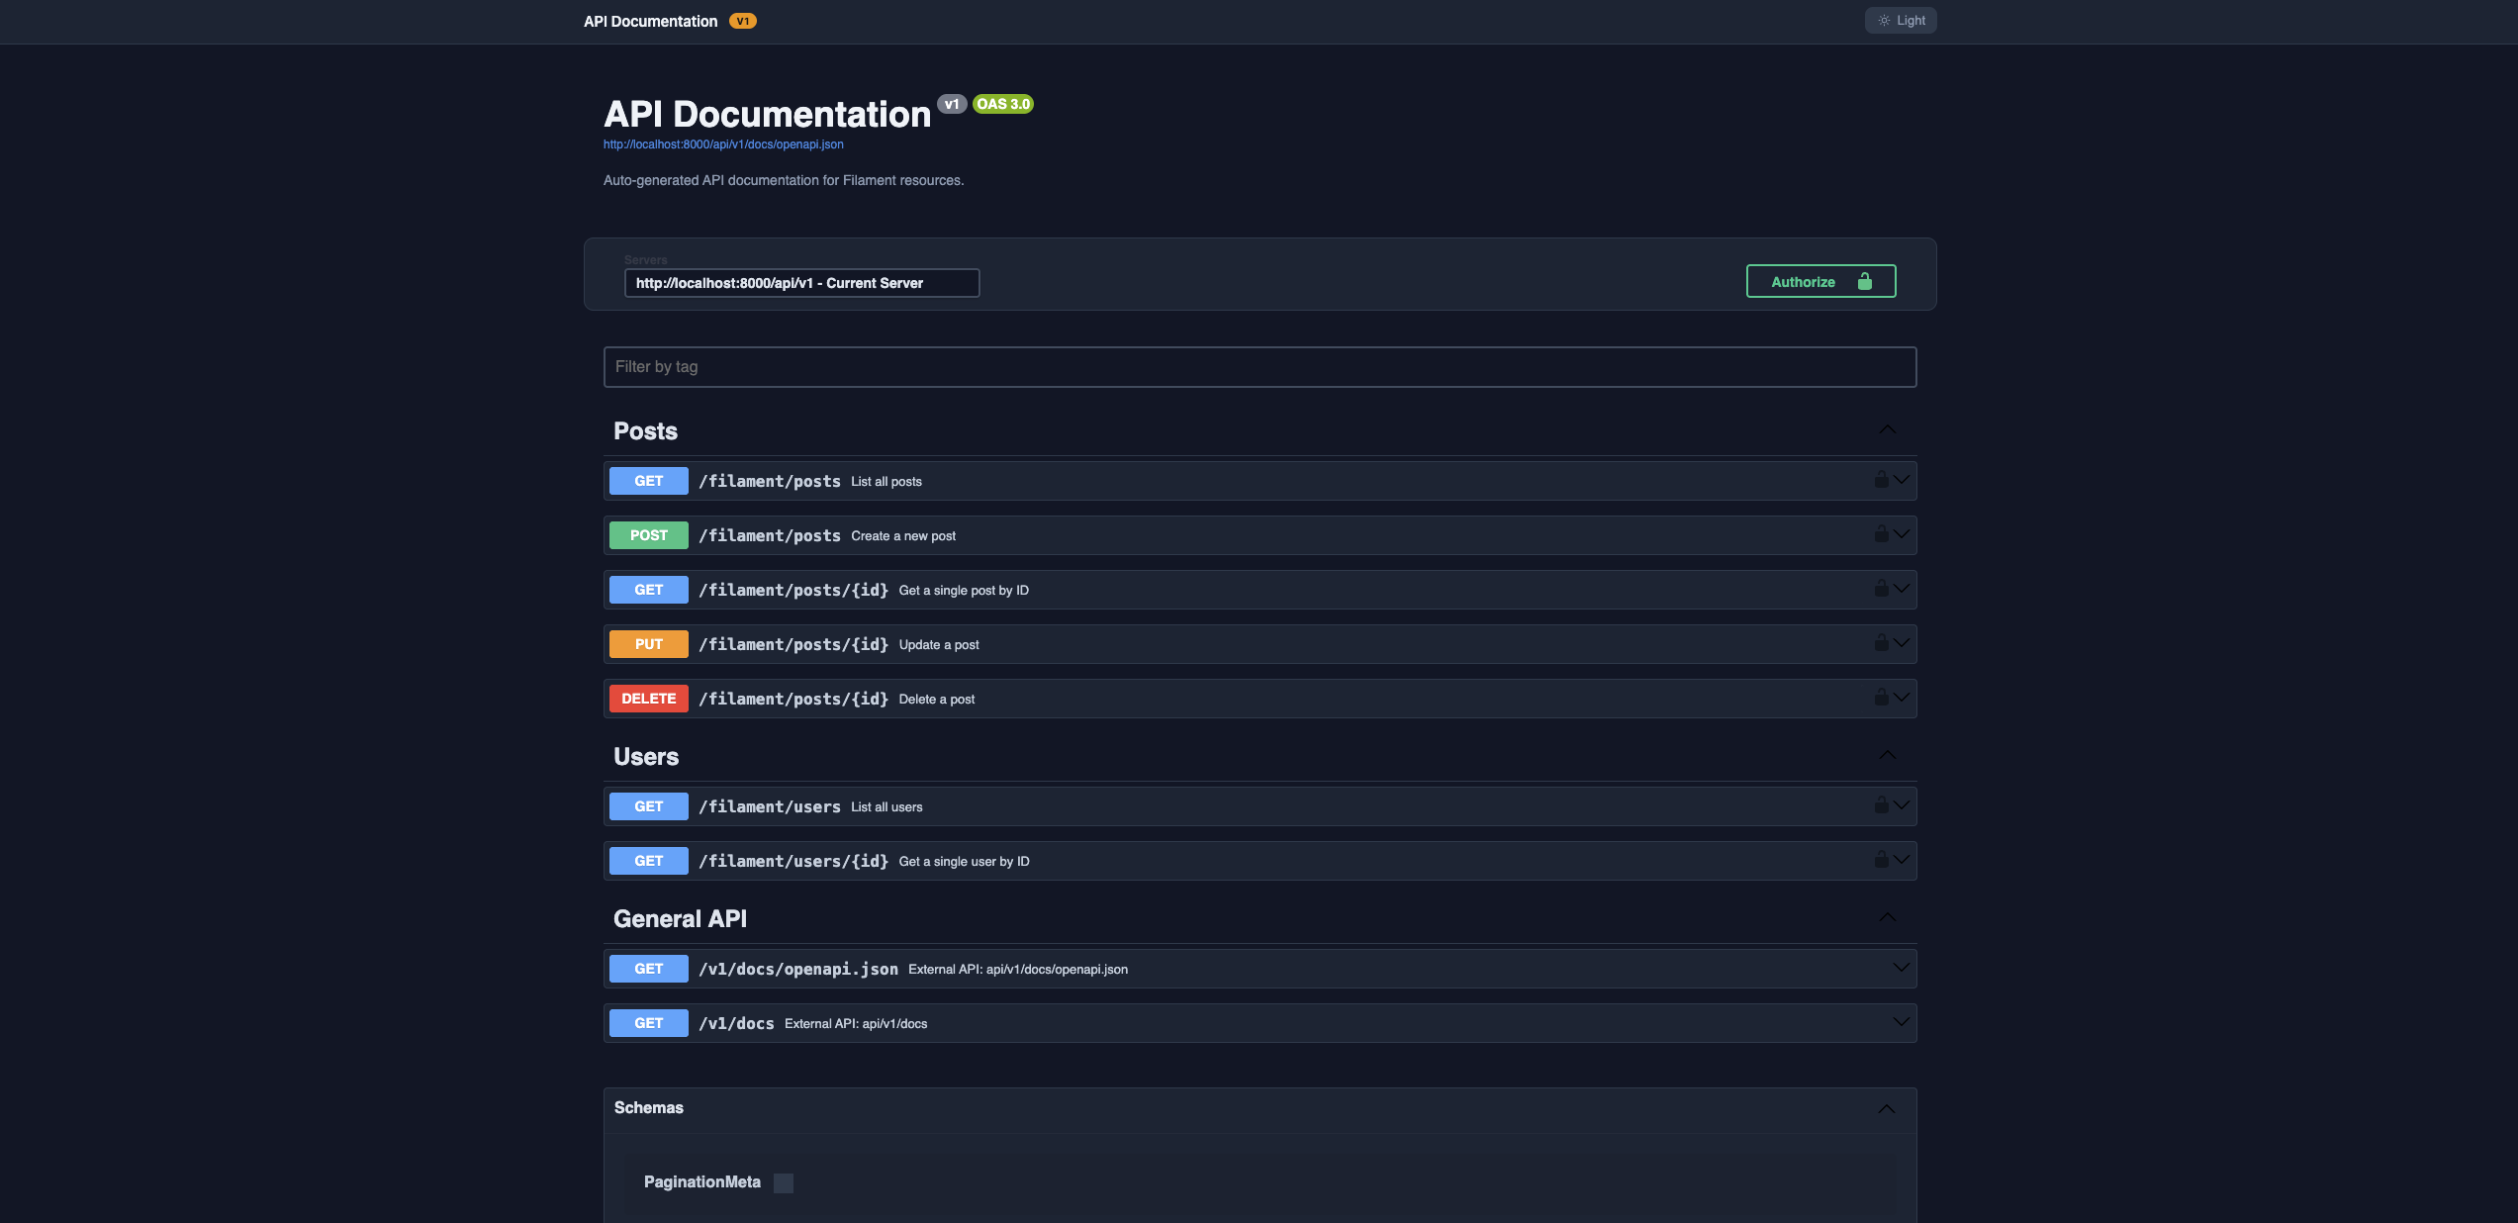Click External API: api/v1/docs summary
This screenshot has width=2518, height=1223.
[x=856, y=1023]
